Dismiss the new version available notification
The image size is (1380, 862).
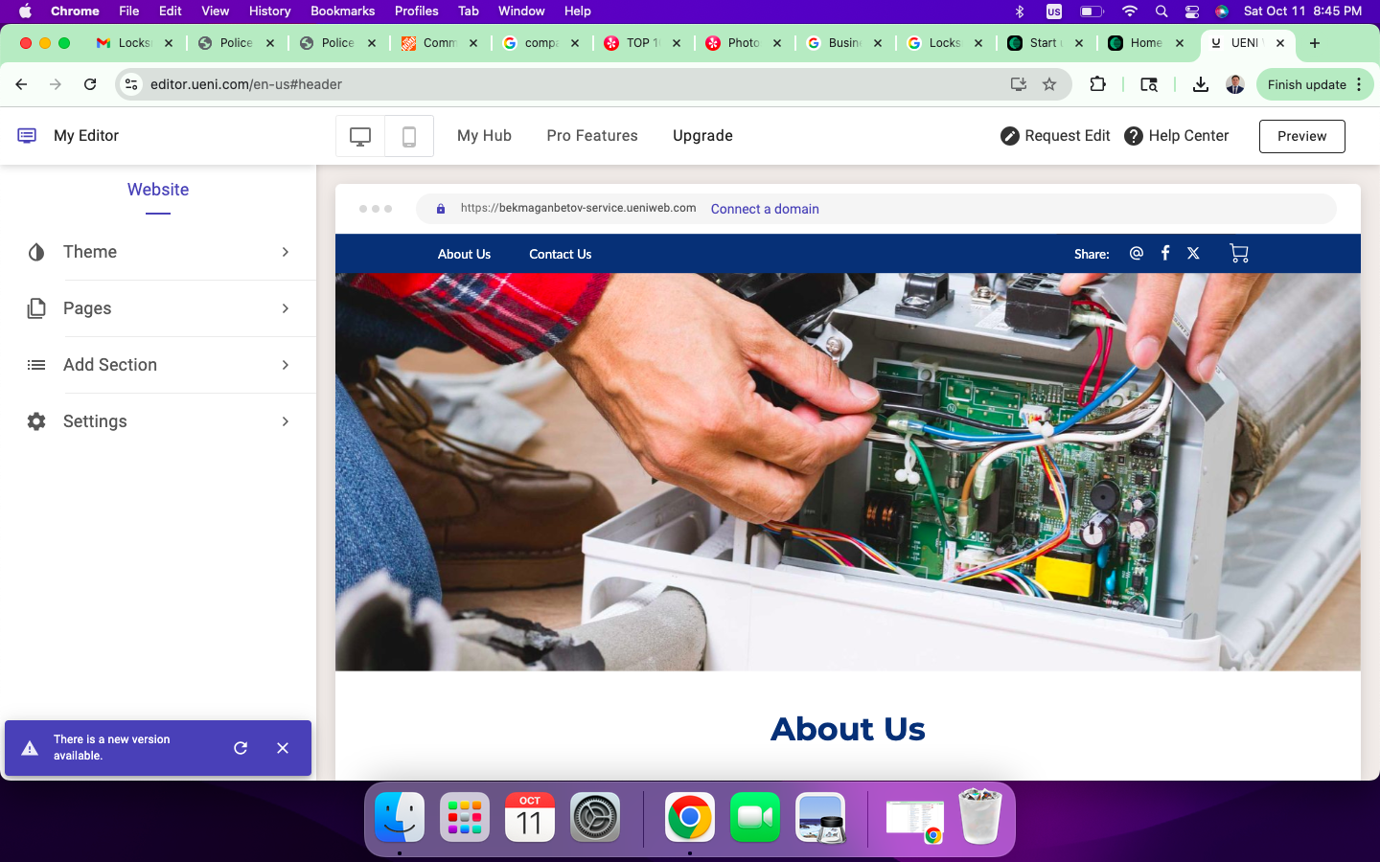coord(283,748)
